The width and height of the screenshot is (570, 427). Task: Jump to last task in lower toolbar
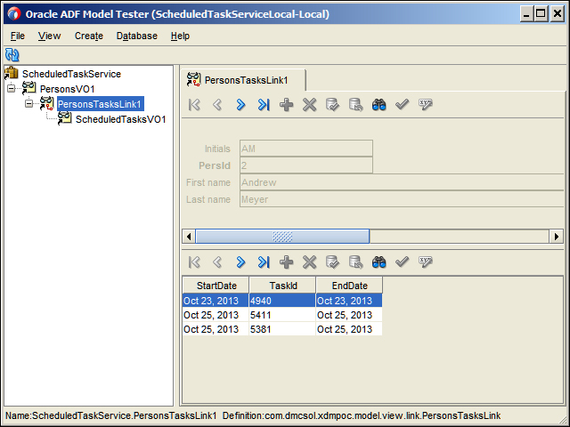264,262
